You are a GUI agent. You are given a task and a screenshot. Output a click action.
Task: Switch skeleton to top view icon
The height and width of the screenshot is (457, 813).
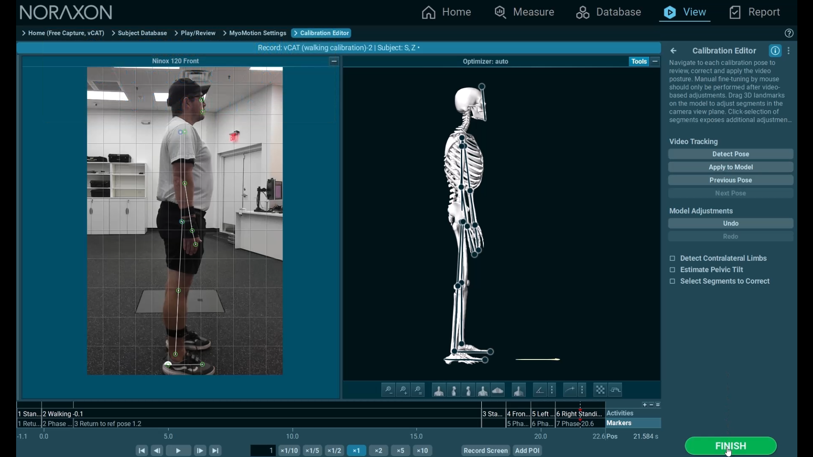pos(498,390)
